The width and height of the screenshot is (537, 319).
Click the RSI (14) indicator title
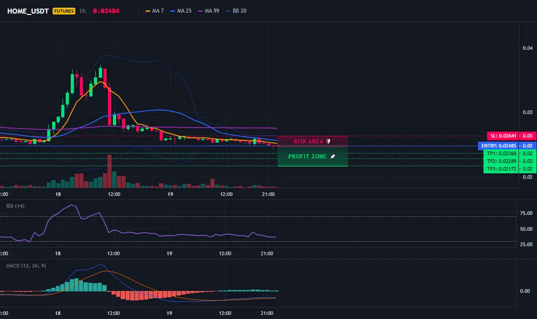tap(15, 206)
